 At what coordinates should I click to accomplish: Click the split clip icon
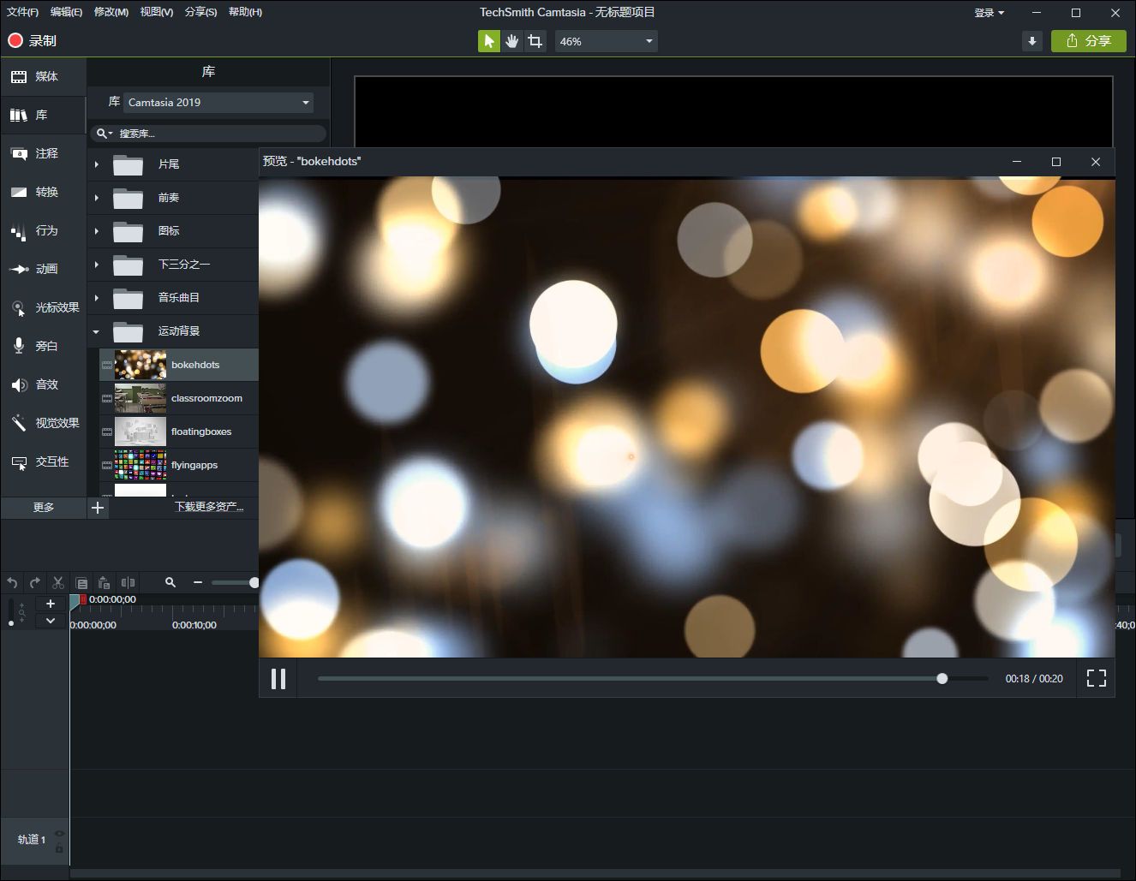(128, 583)
